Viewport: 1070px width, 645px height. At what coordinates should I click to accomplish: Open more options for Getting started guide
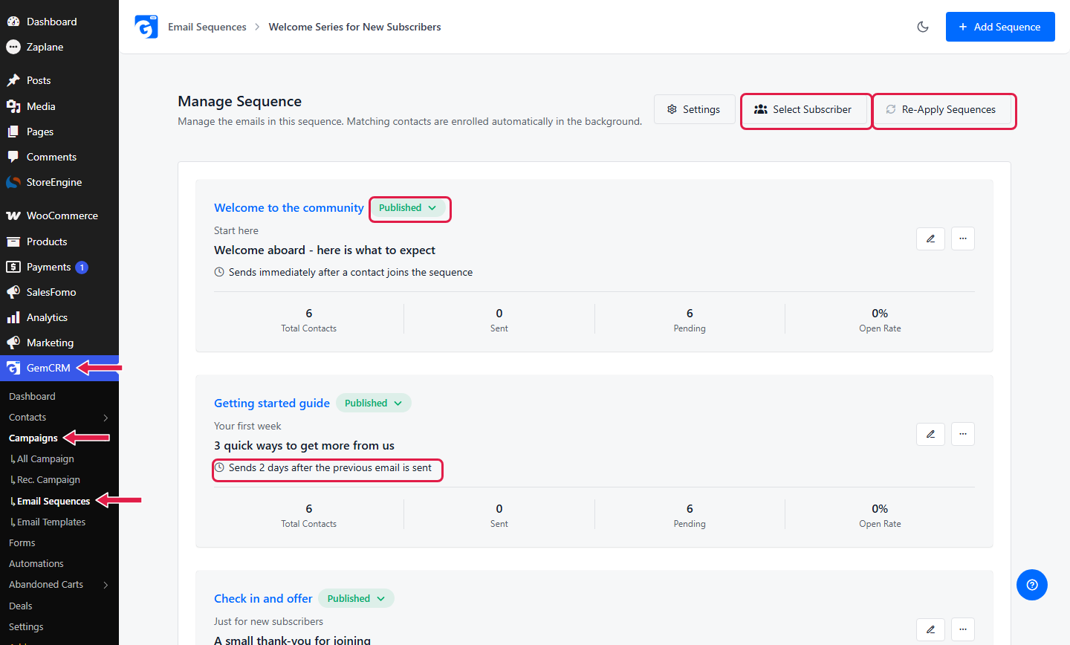tap(963, 434)
